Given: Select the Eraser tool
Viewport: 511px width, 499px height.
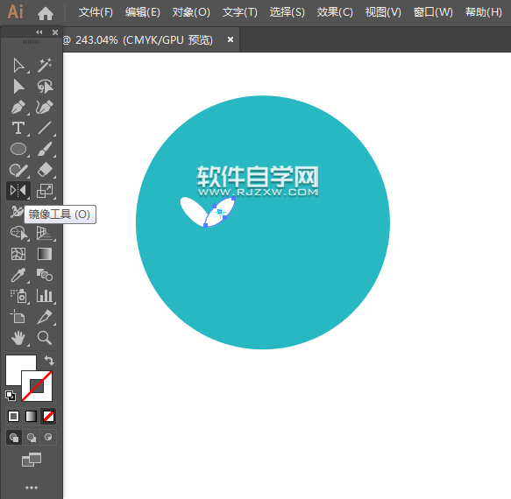Looking at the screenshot, I should coord(45,170).
